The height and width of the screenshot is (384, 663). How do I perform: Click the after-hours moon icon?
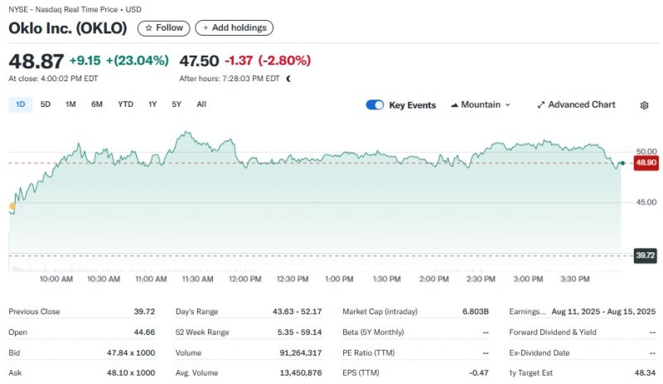[288, 79]
